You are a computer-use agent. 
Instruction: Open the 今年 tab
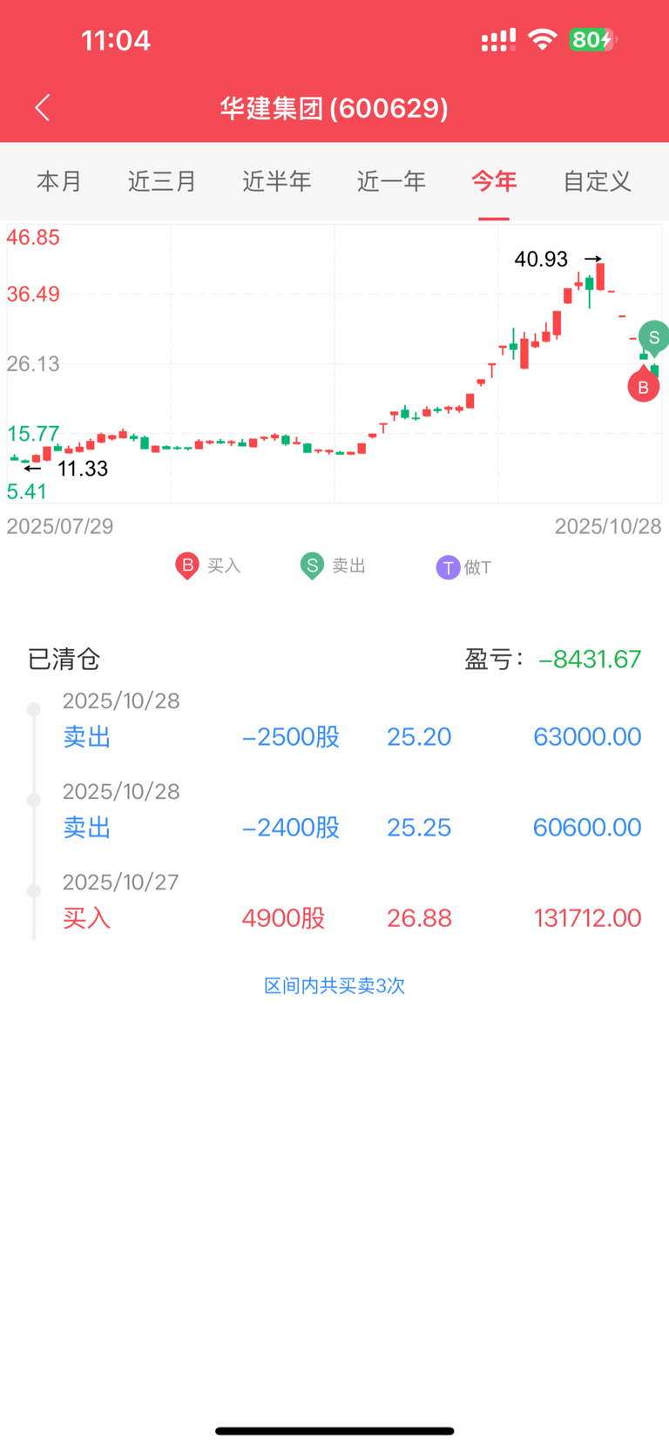[x=494, y=181]
